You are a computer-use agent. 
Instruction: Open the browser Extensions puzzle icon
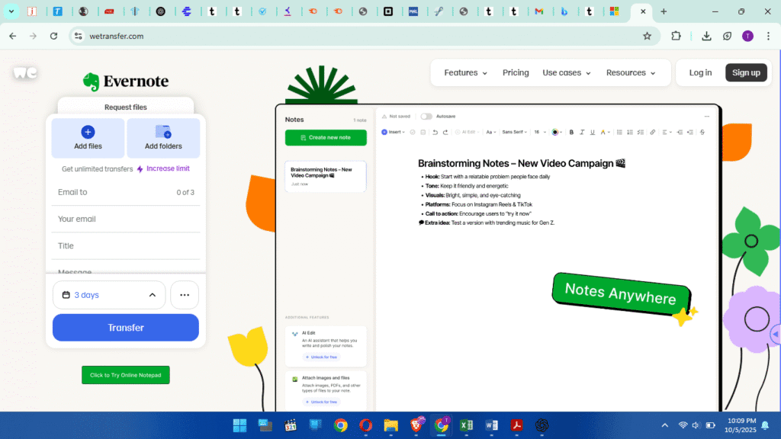pos(676,36)
